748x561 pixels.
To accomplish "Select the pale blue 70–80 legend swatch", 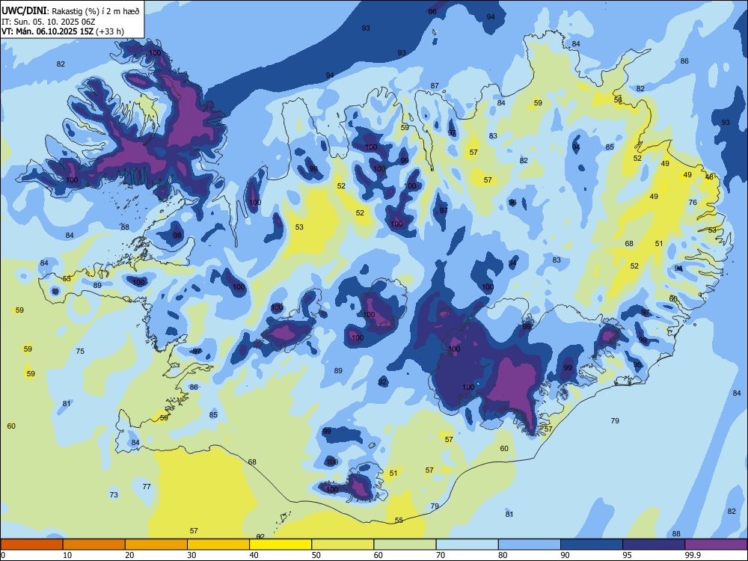I will click(467, 545).
